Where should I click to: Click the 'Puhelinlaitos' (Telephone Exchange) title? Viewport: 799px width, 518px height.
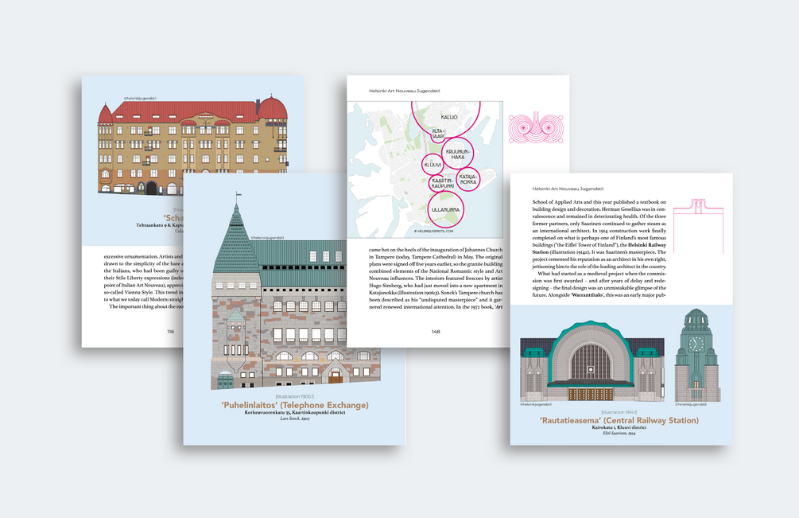click(294, 405)
